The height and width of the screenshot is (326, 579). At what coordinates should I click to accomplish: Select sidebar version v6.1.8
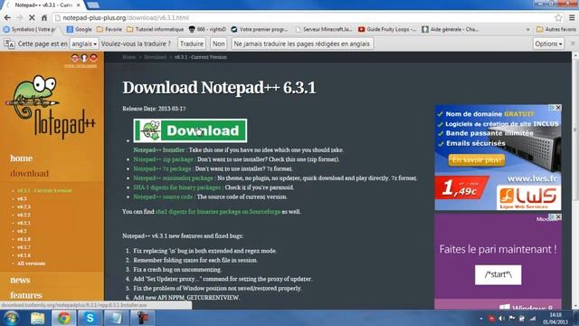click(24, 239)
